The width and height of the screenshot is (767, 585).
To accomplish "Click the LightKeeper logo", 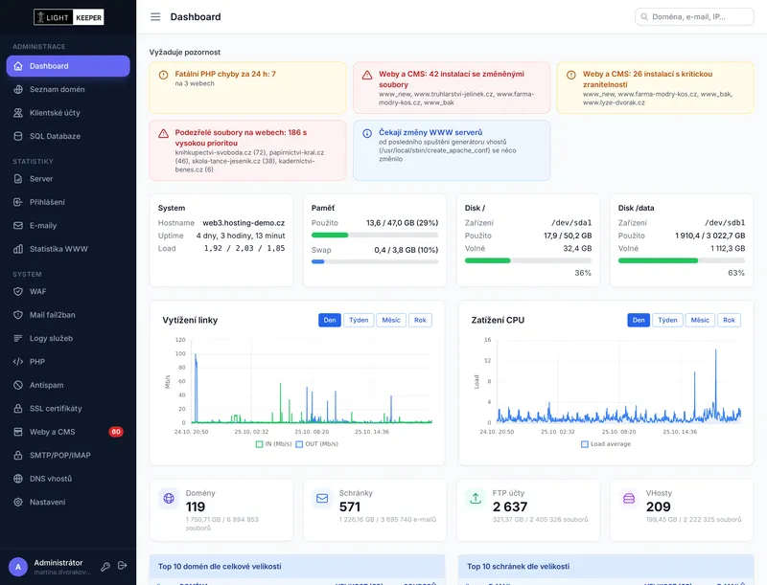I will pyautogui.click(x=68, y=17).
